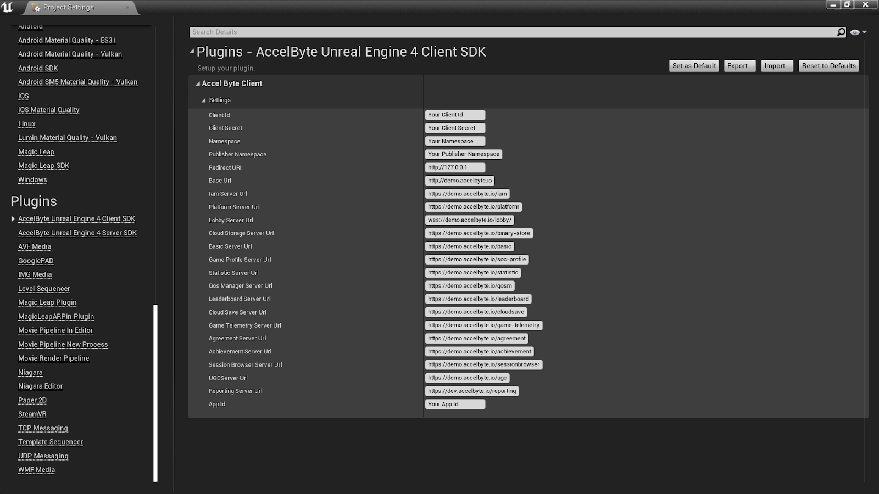This screenshot has height=494, width=879.
Task: Click the arrow beside AccelByte Client SDK entry
Action: click(13, 219)
